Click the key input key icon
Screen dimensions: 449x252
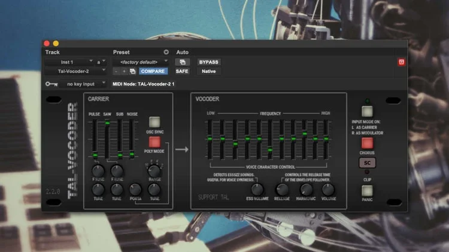[x=51, y=84]
